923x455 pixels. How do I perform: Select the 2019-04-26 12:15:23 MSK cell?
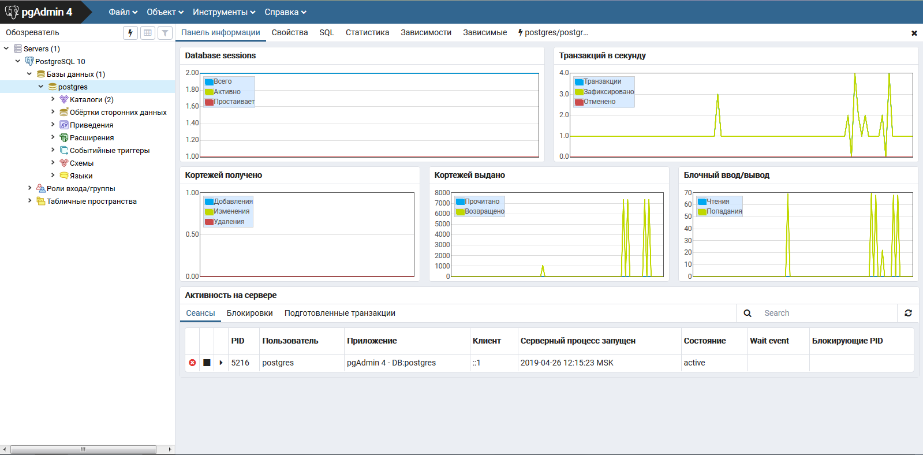(599, 363)
